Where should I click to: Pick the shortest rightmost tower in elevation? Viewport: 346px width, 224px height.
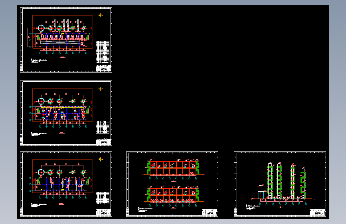click(x=303, y=183)
